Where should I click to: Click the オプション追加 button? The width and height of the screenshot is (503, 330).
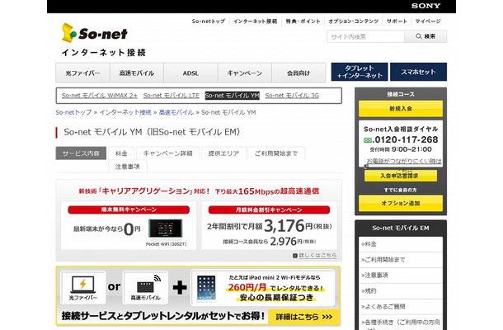tap(401, 203)
